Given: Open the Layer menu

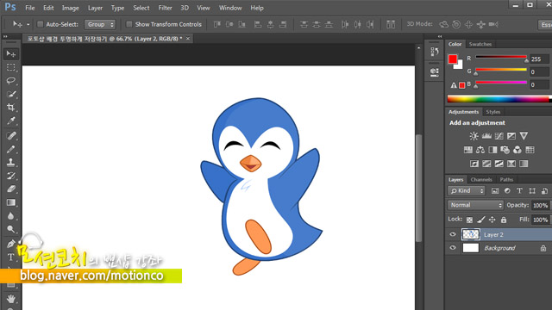Looking at the screenshot, I should pyautogui.click(x=95, y=8).
